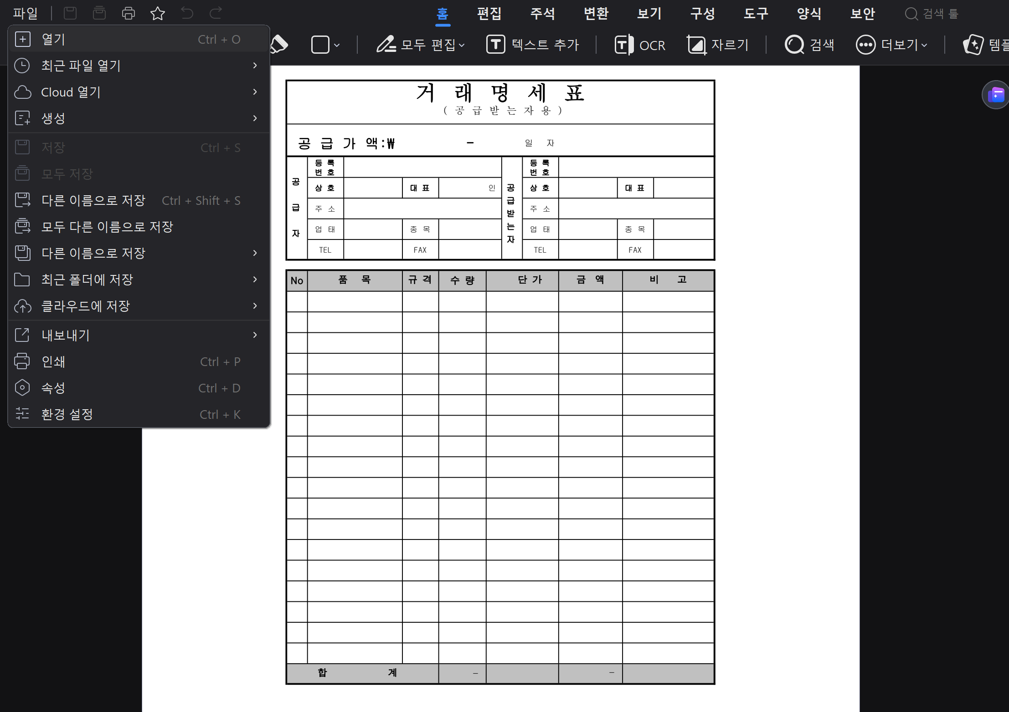Switch to the 주석 tab

[543, 14]
